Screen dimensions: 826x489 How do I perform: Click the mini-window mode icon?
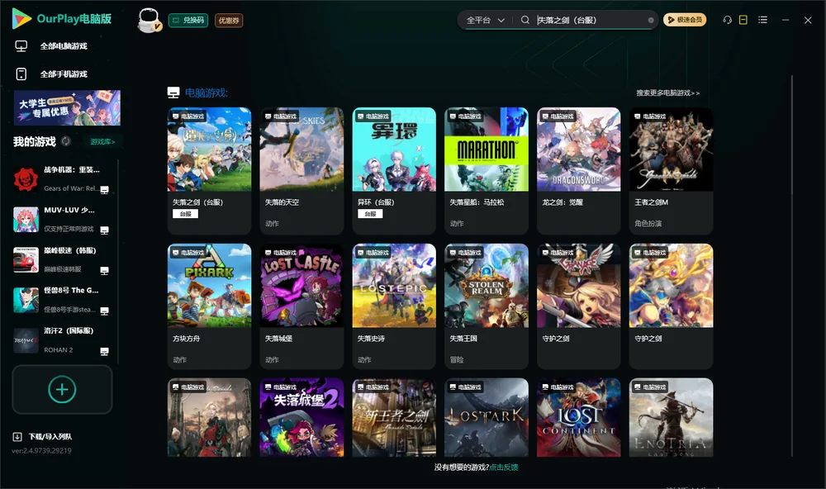click(x=743, y=20)
